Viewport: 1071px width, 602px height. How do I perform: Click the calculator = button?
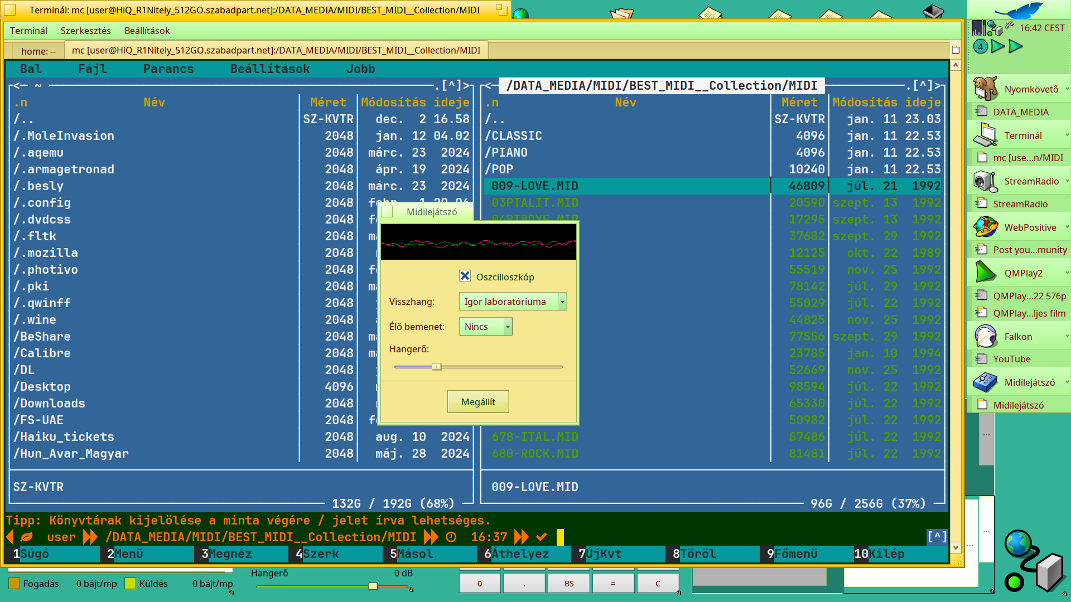[x=613, y=583]
